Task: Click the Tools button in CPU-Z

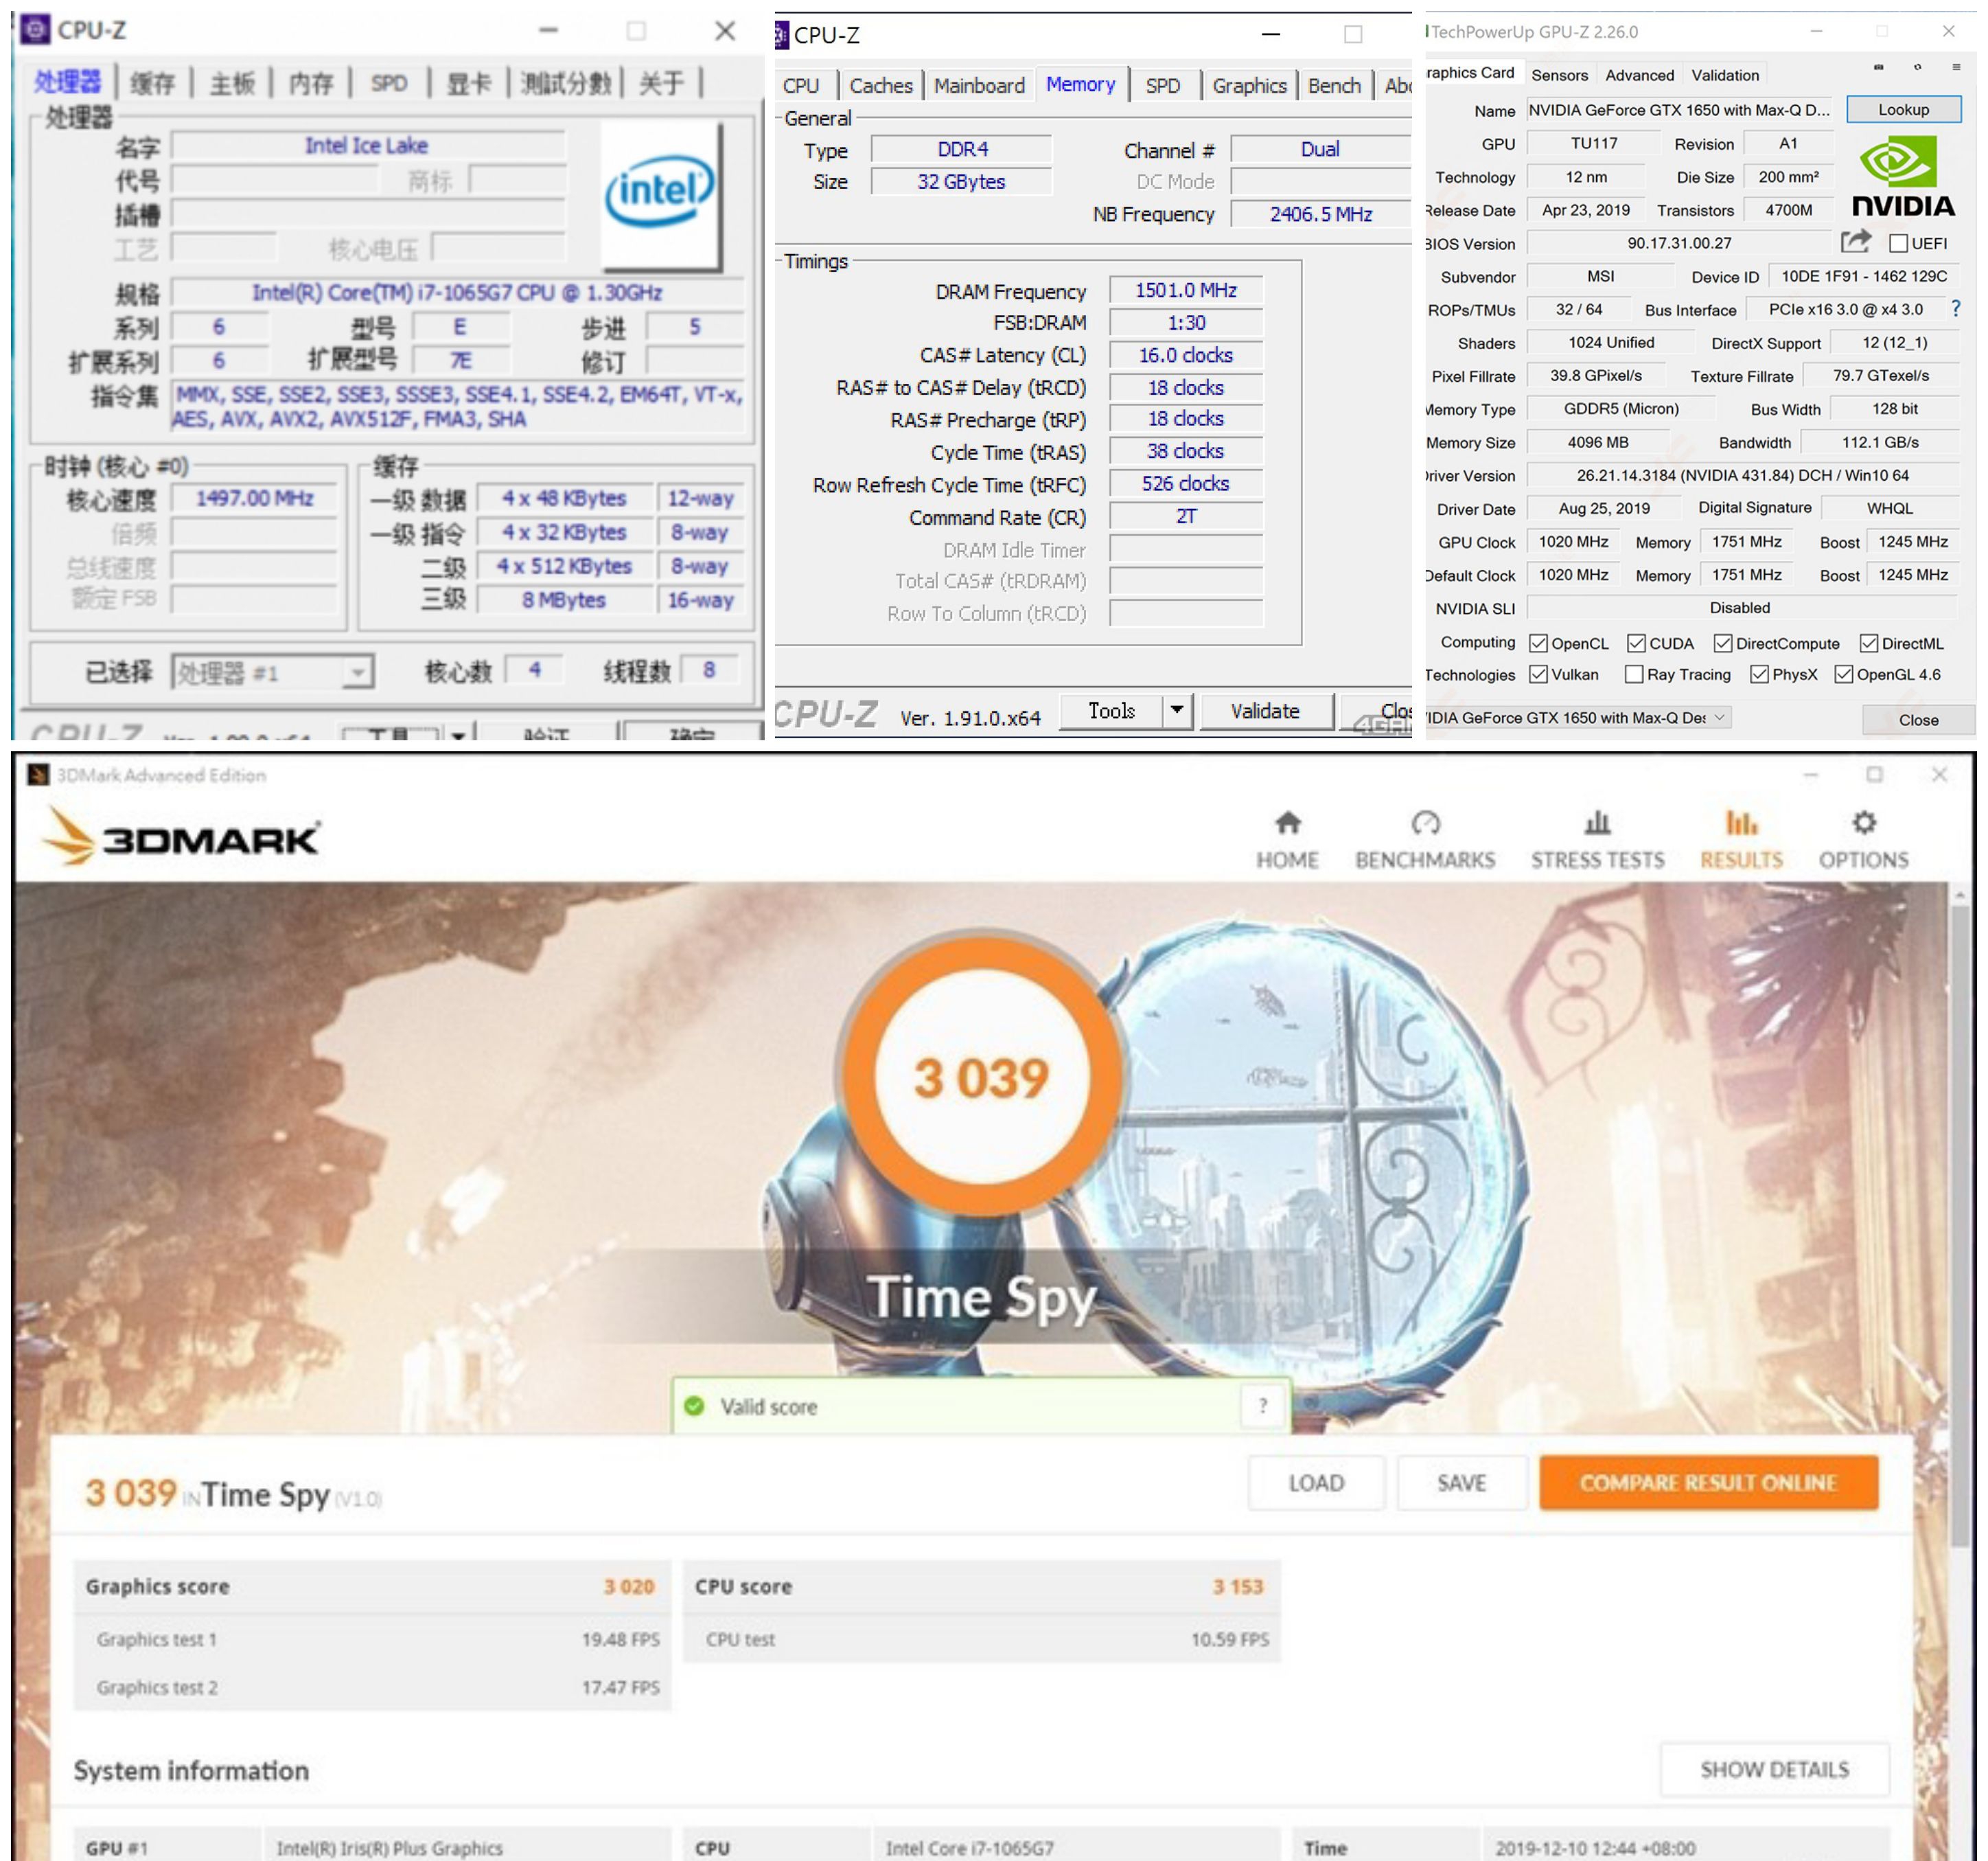Action: 1111,710
